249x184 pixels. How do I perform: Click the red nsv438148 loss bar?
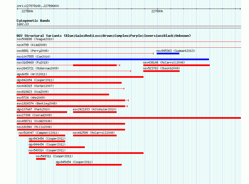177,65
